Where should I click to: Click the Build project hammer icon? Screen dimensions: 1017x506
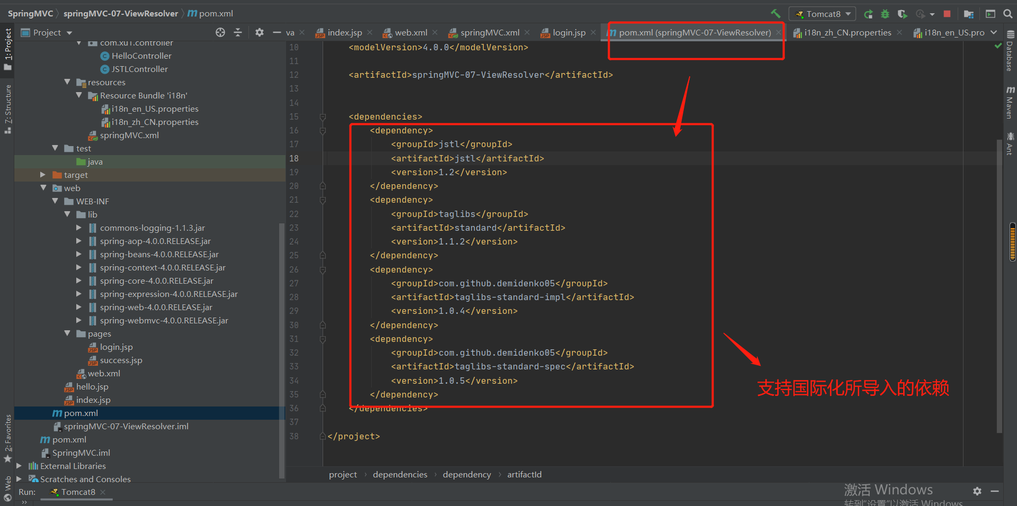(x=775, y=14)
